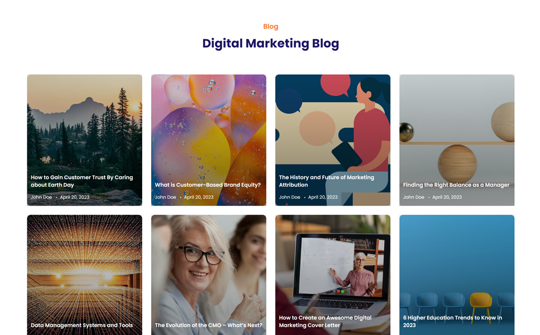Open 'How to Create an Awesome Digital Marketing Cover Letter'
Image resolution: width=540 pixels, height=335 pixels.
325,321
